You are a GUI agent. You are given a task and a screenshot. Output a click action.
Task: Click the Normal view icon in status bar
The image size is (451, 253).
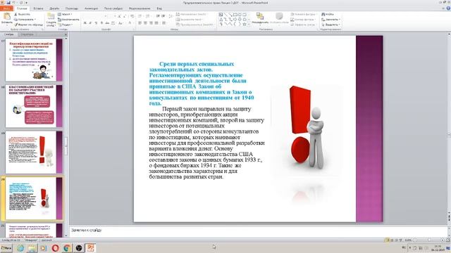coord(387,240)
